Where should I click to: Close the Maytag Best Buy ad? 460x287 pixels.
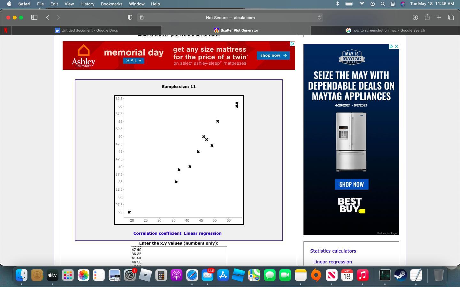(396, 47)
